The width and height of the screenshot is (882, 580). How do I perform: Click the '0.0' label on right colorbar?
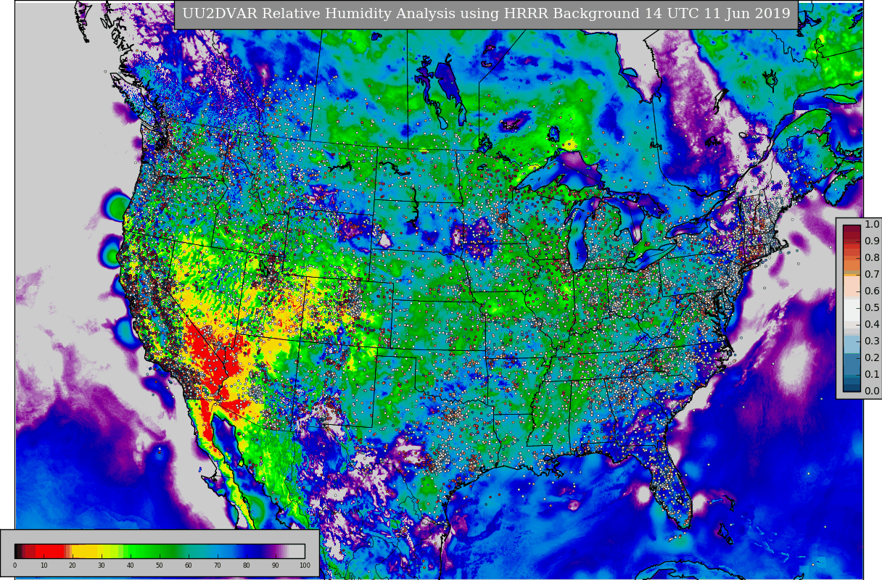[872, 391]
